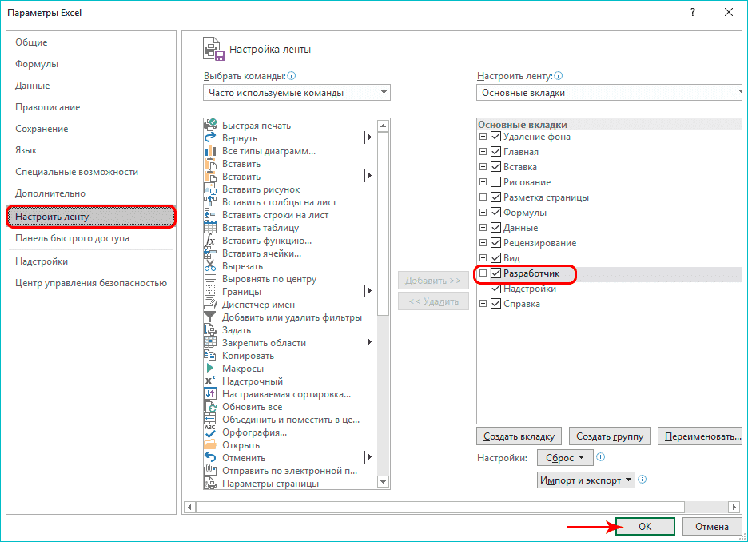Screen dimensions: 748x542
Task: Click the Undo arrow icon in list
Action: pos(211,458)
